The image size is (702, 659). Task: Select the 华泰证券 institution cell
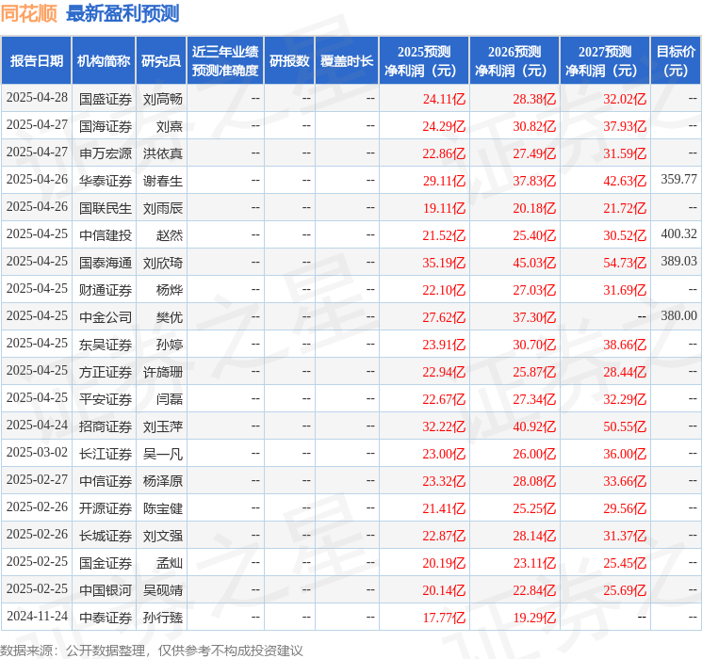106,181
